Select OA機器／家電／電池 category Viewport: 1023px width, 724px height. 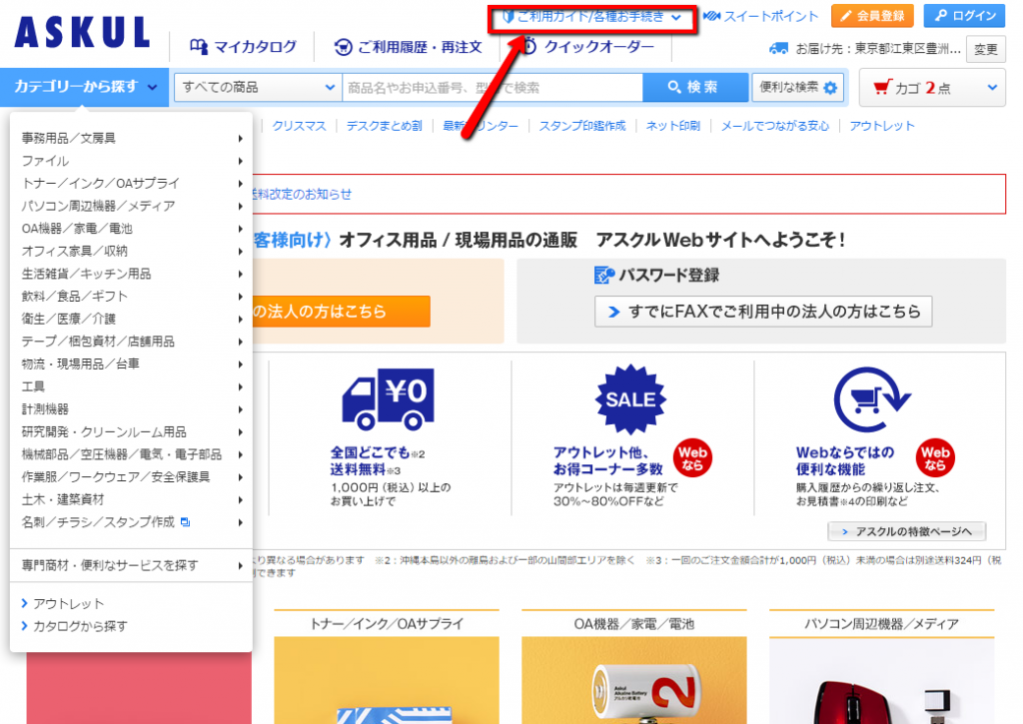(x=77, y=229)
